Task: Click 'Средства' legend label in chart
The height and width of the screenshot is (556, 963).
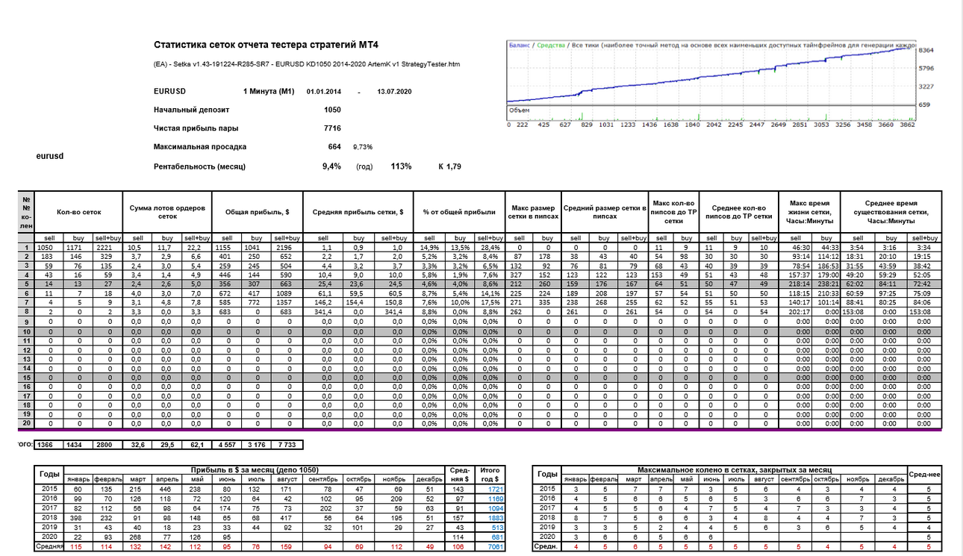Action: coord(552,46)
